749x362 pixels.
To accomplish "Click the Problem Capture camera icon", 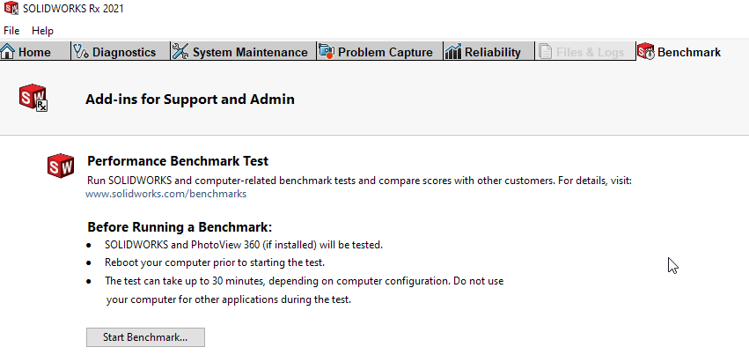I will 327,52.
